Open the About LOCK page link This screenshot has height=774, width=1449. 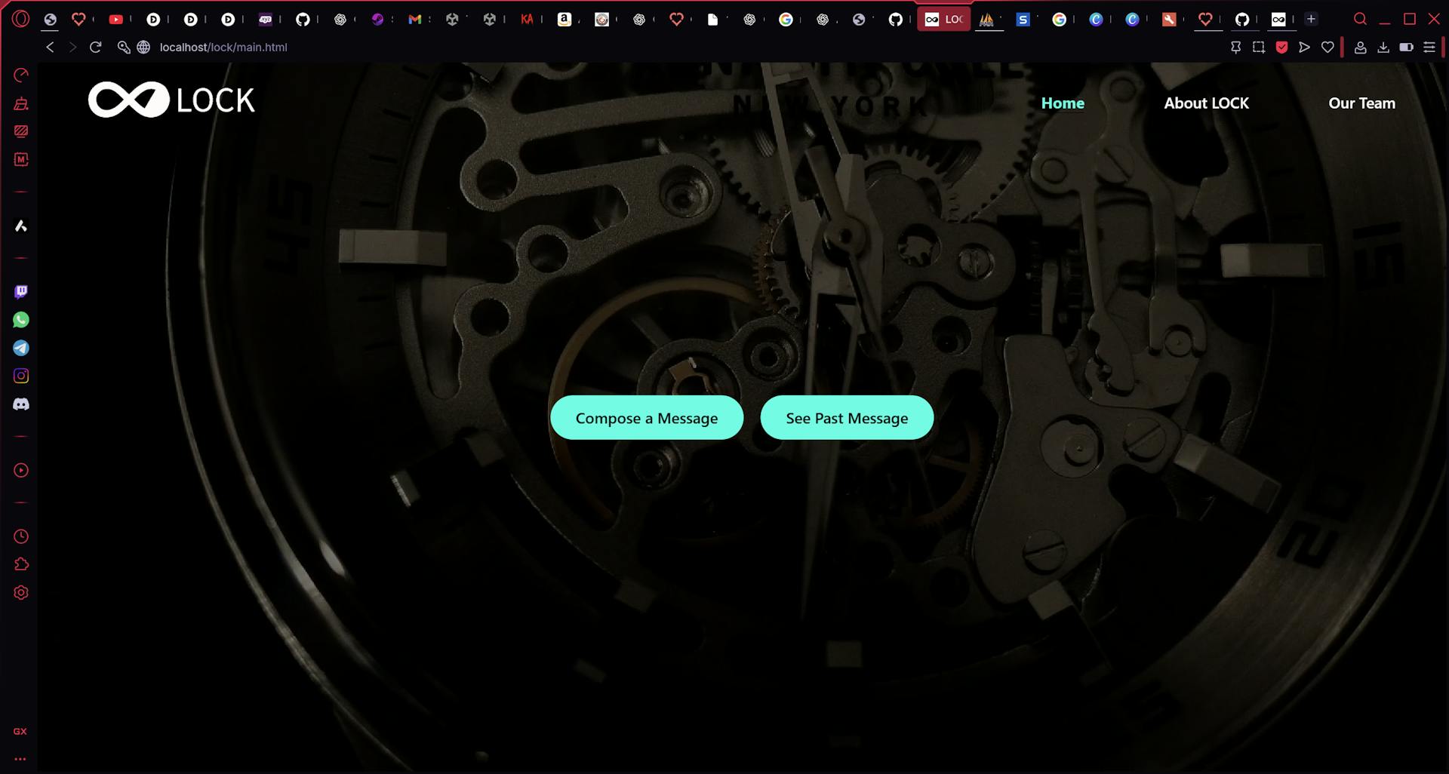1206,103
